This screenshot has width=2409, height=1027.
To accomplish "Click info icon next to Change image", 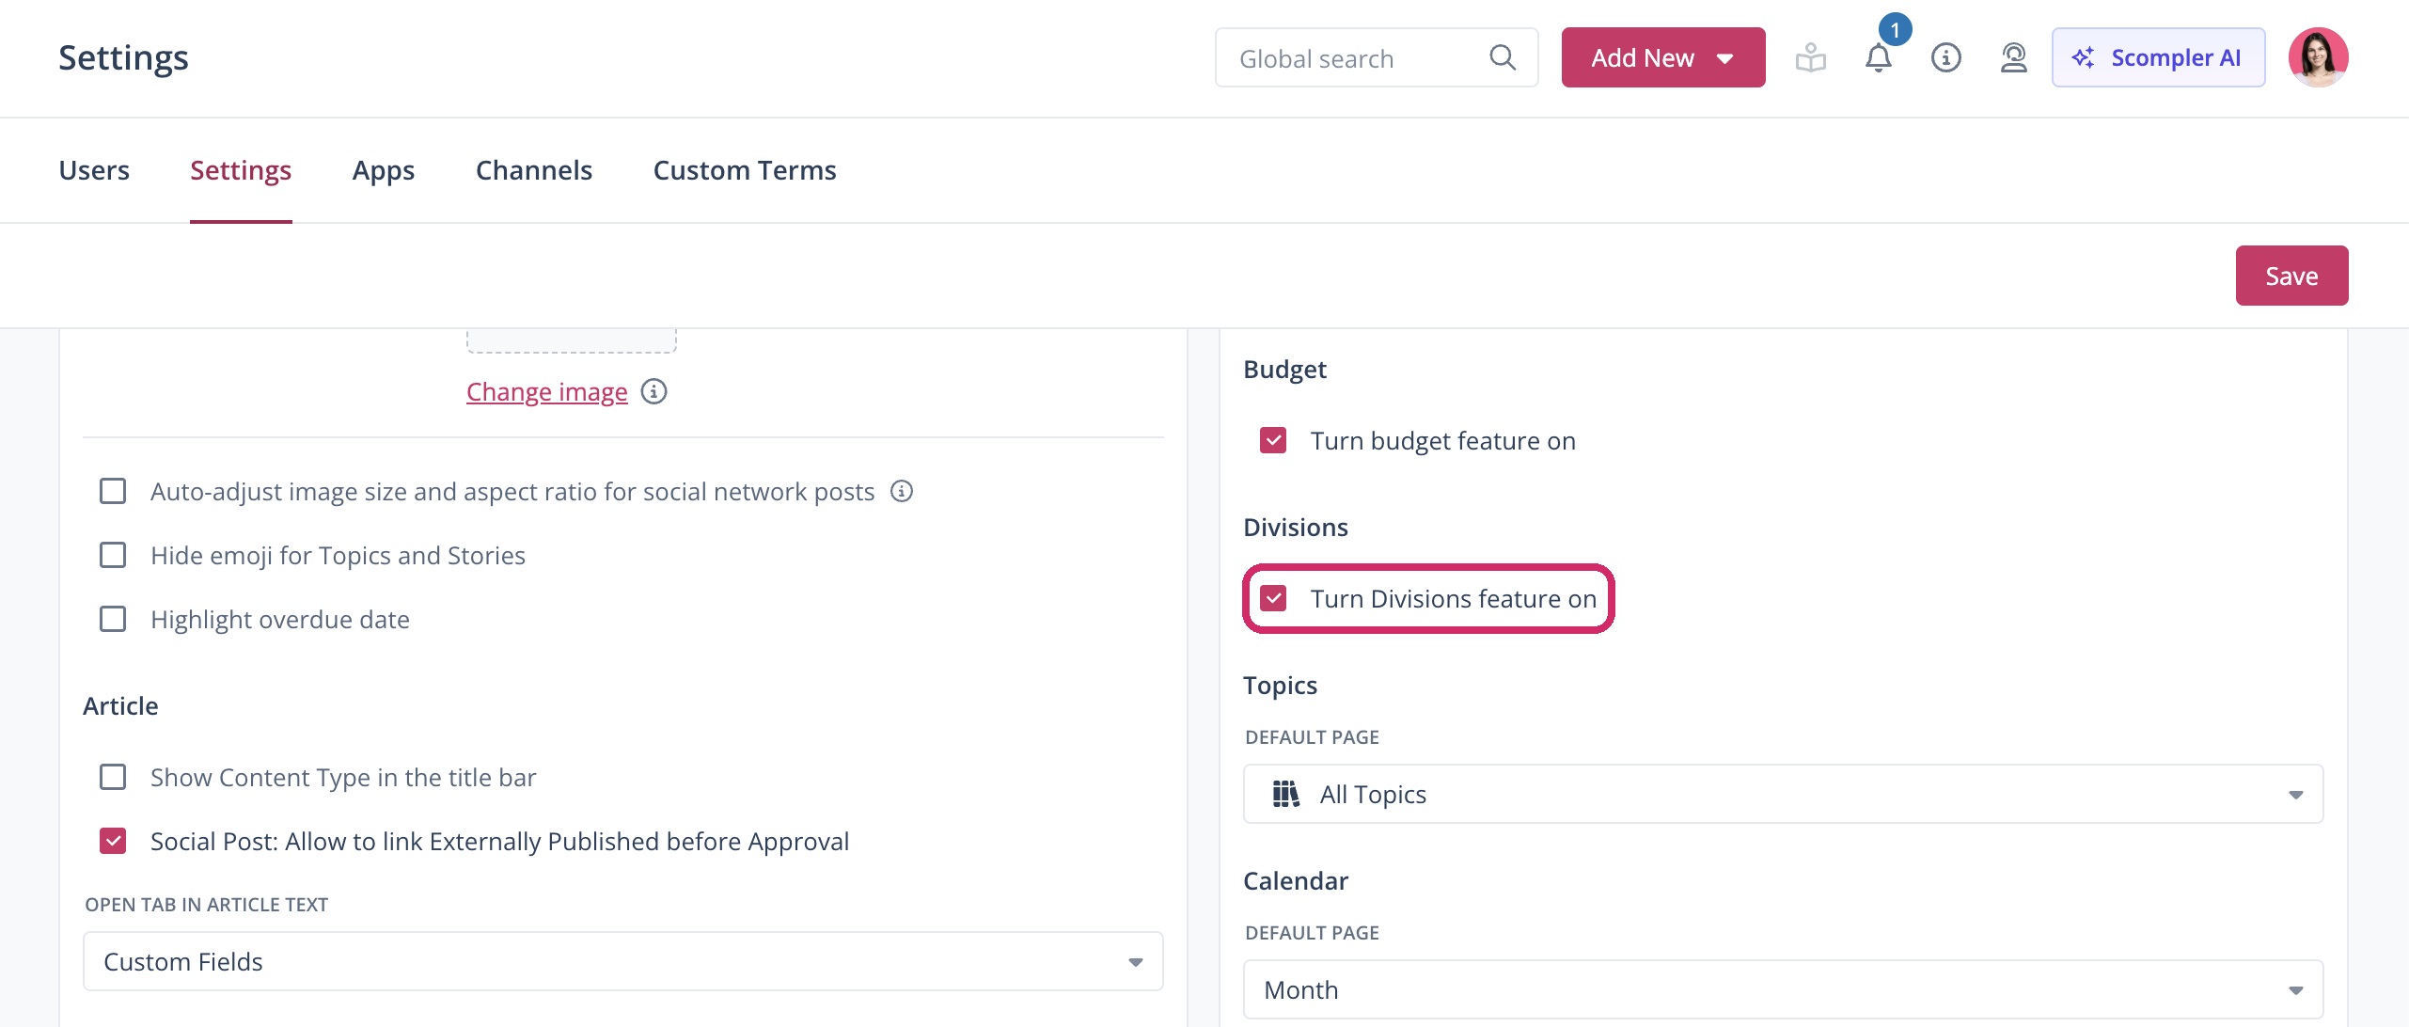I will click(653, 391).
